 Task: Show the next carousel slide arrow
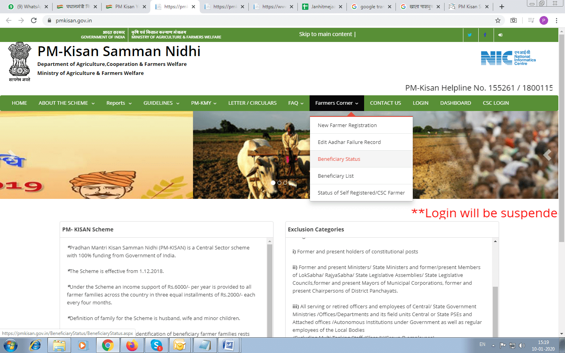pos(547,155)
